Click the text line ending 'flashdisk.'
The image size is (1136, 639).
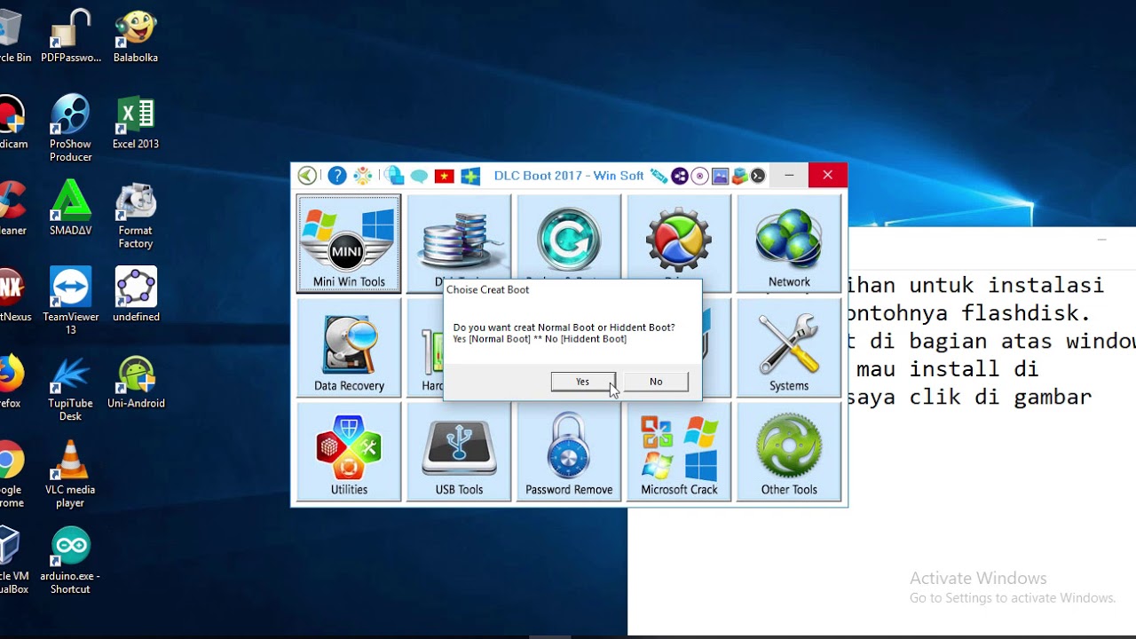click(x=969, y=313)
